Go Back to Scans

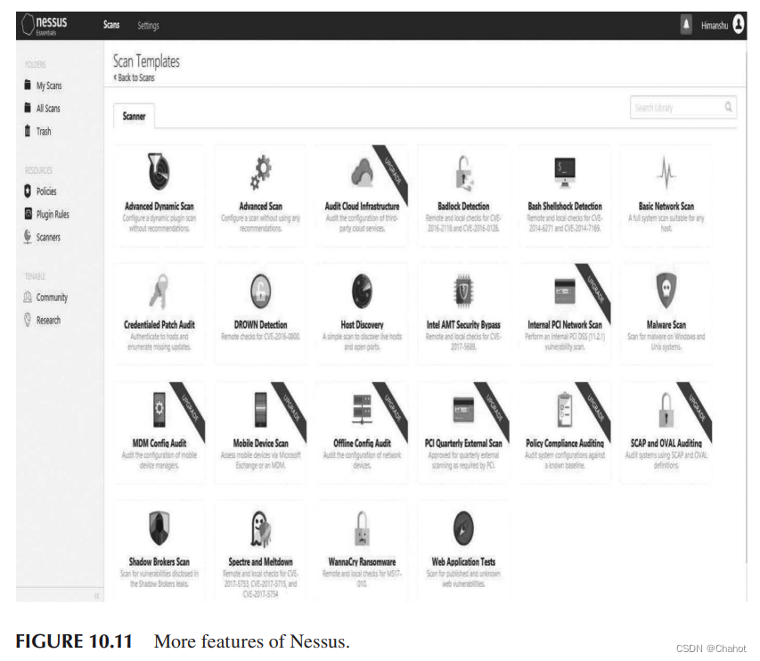[134, 78]
